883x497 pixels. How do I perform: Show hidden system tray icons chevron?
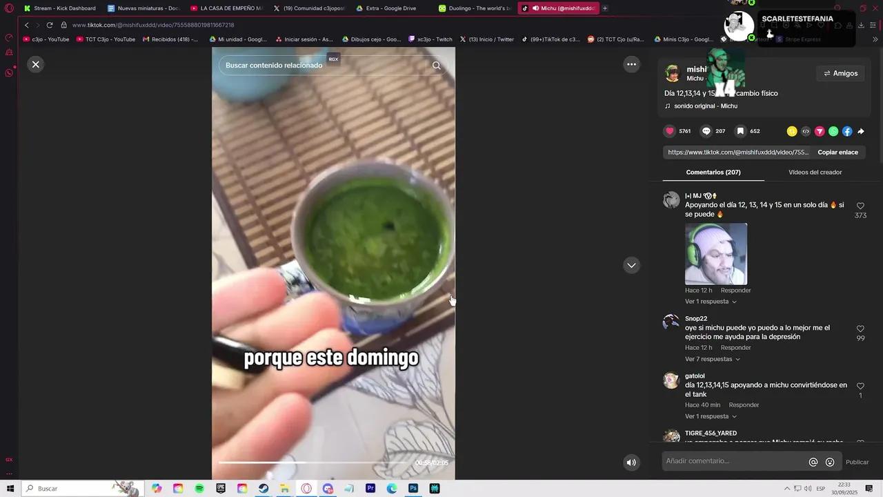[x=786, y=489]
